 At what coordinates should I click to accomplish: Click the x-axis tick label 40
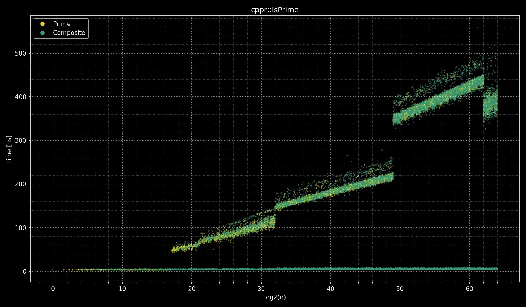point(331,289)
